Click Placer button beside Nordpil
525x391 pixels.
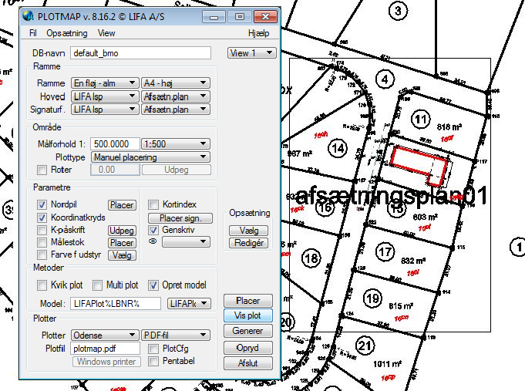coord(122,204)
